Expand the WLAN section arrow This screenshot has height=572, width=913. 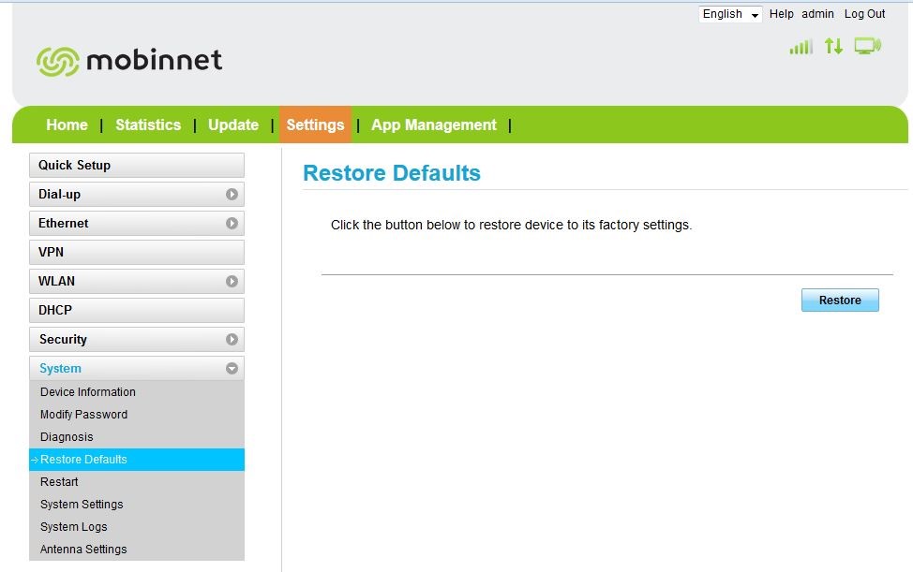pos(232,281)
